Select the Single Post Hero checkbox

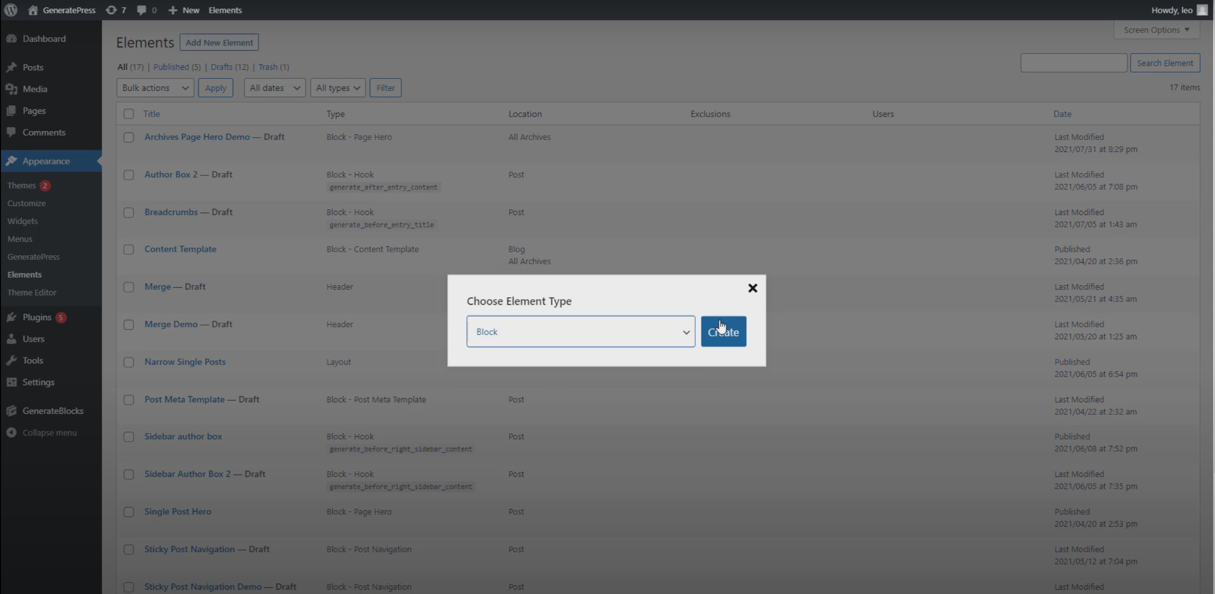coord(129,512)
